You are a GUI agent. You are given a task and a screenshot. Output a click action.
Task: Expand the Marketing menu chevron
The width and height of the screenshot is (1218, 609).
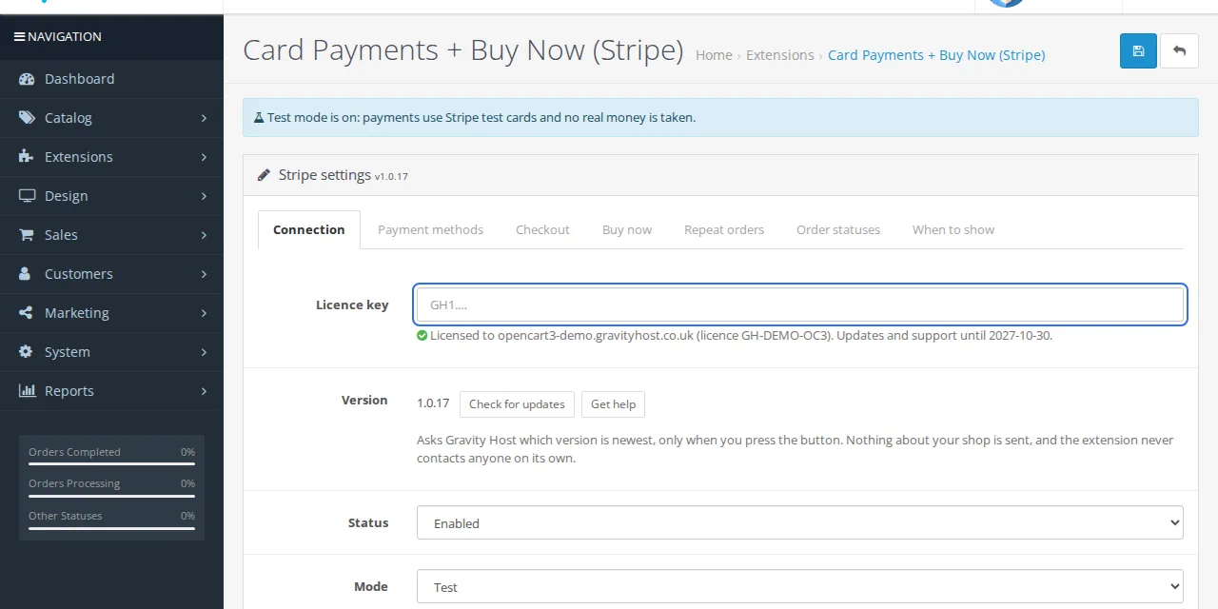[204, 313]
